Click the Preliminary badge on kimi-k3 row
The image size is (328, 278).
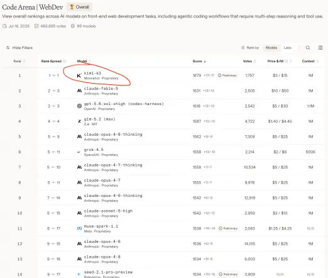[x=227, y=75]
